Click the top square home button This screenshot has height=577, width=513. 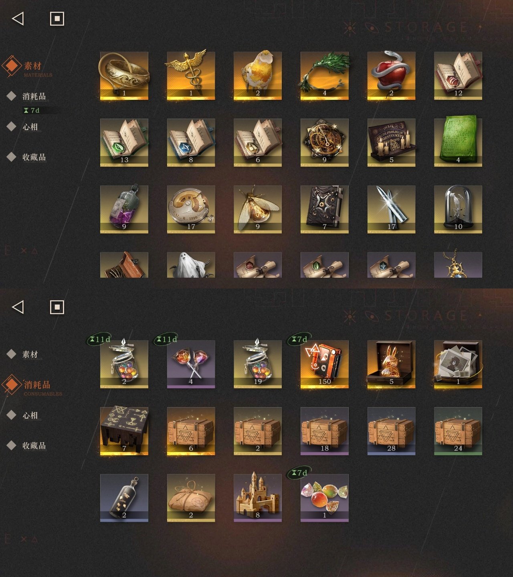[57, 18]
